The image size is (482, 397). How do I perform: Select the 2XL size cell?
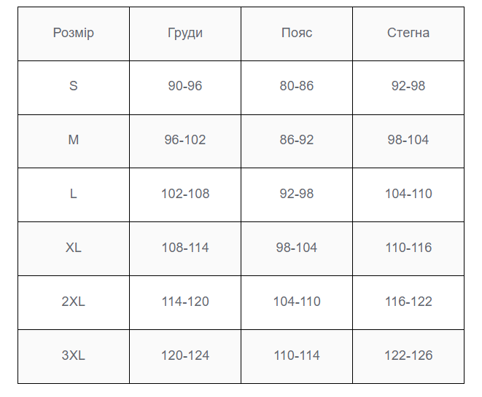74,302
